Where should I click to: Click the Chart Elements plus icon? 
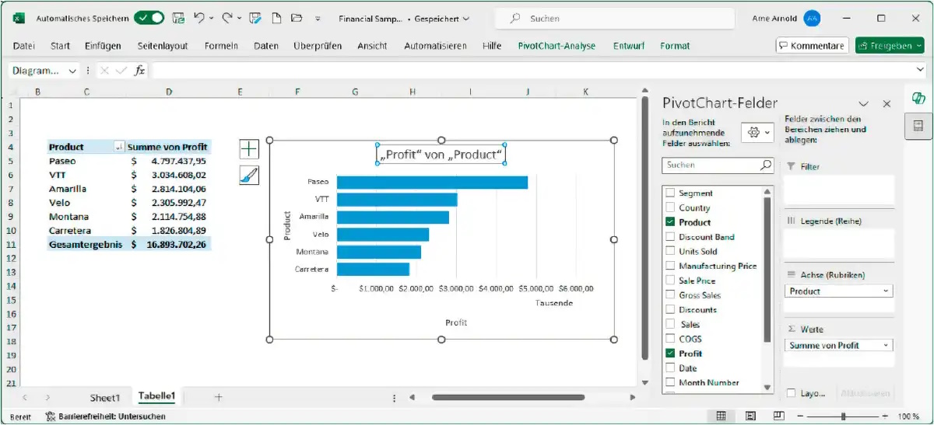(x=249, y=148)
